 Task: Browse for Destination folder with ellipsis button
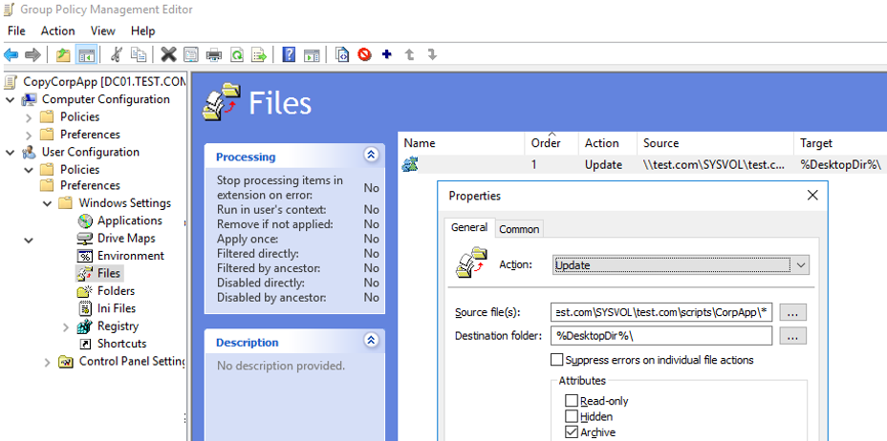[x=792, y=335]
